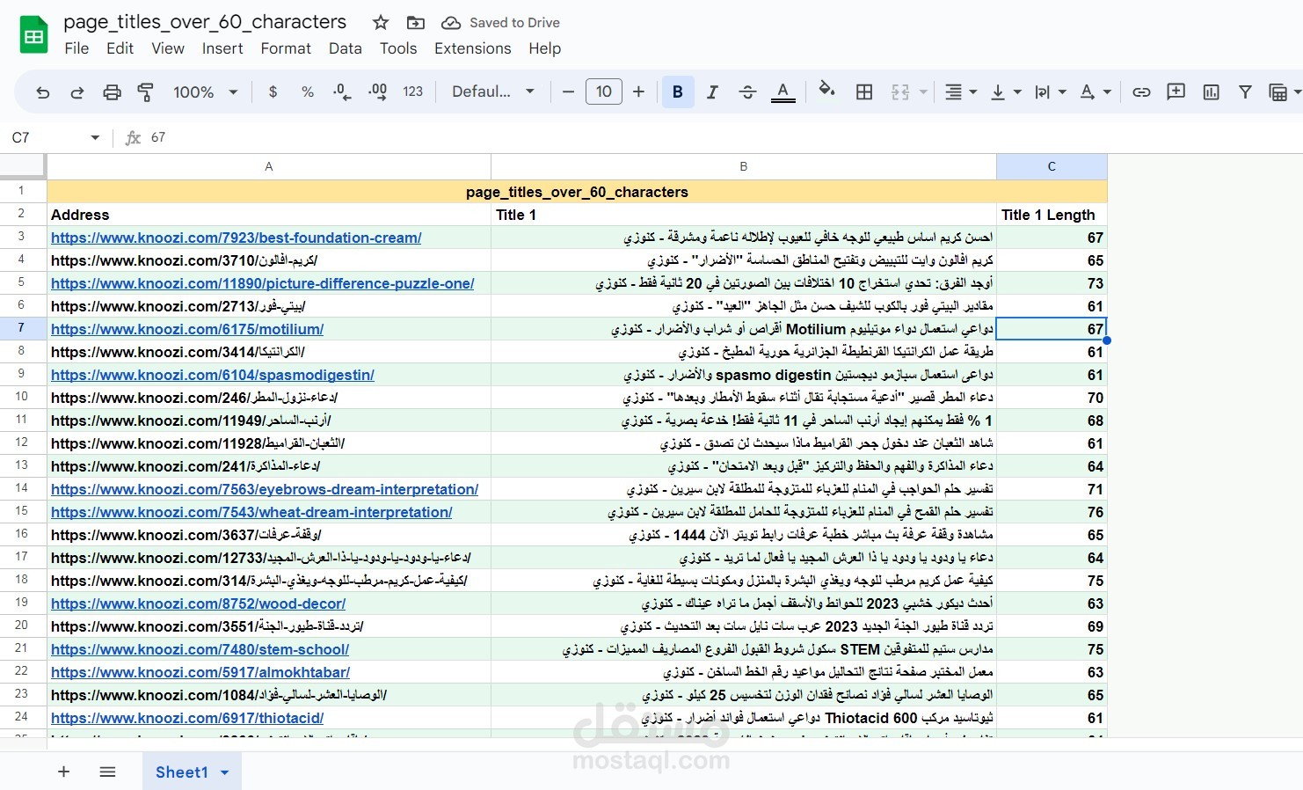Open the motilium URL link
Screen dimensions: 1303x790
(x=187, y=329)
